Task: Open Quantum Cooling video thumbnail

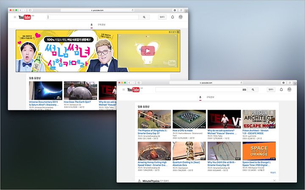Action: pyautogui.click(x=189, y=151)
